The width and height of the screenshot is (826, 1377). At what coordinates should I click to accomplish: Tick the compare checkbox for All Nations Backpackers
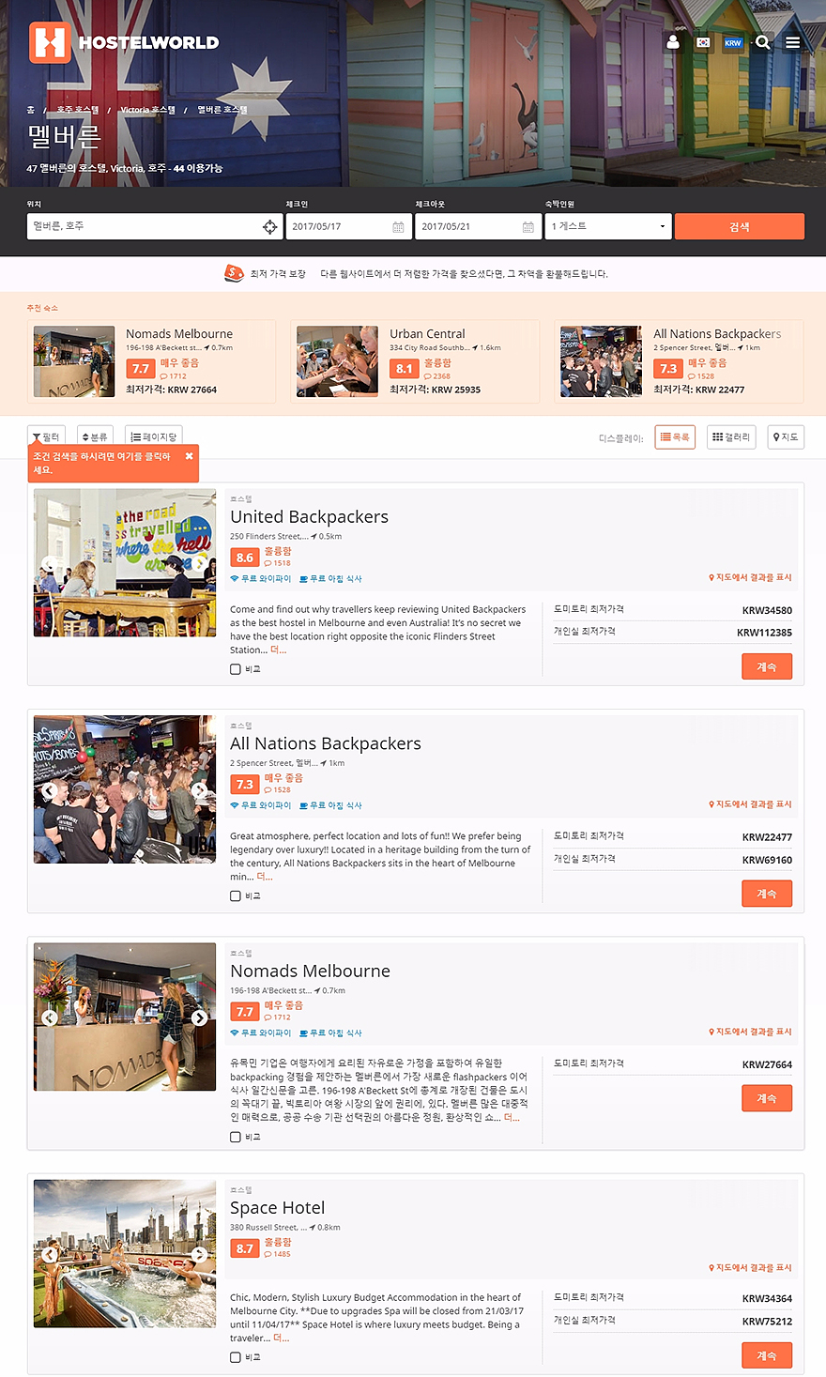236,895
